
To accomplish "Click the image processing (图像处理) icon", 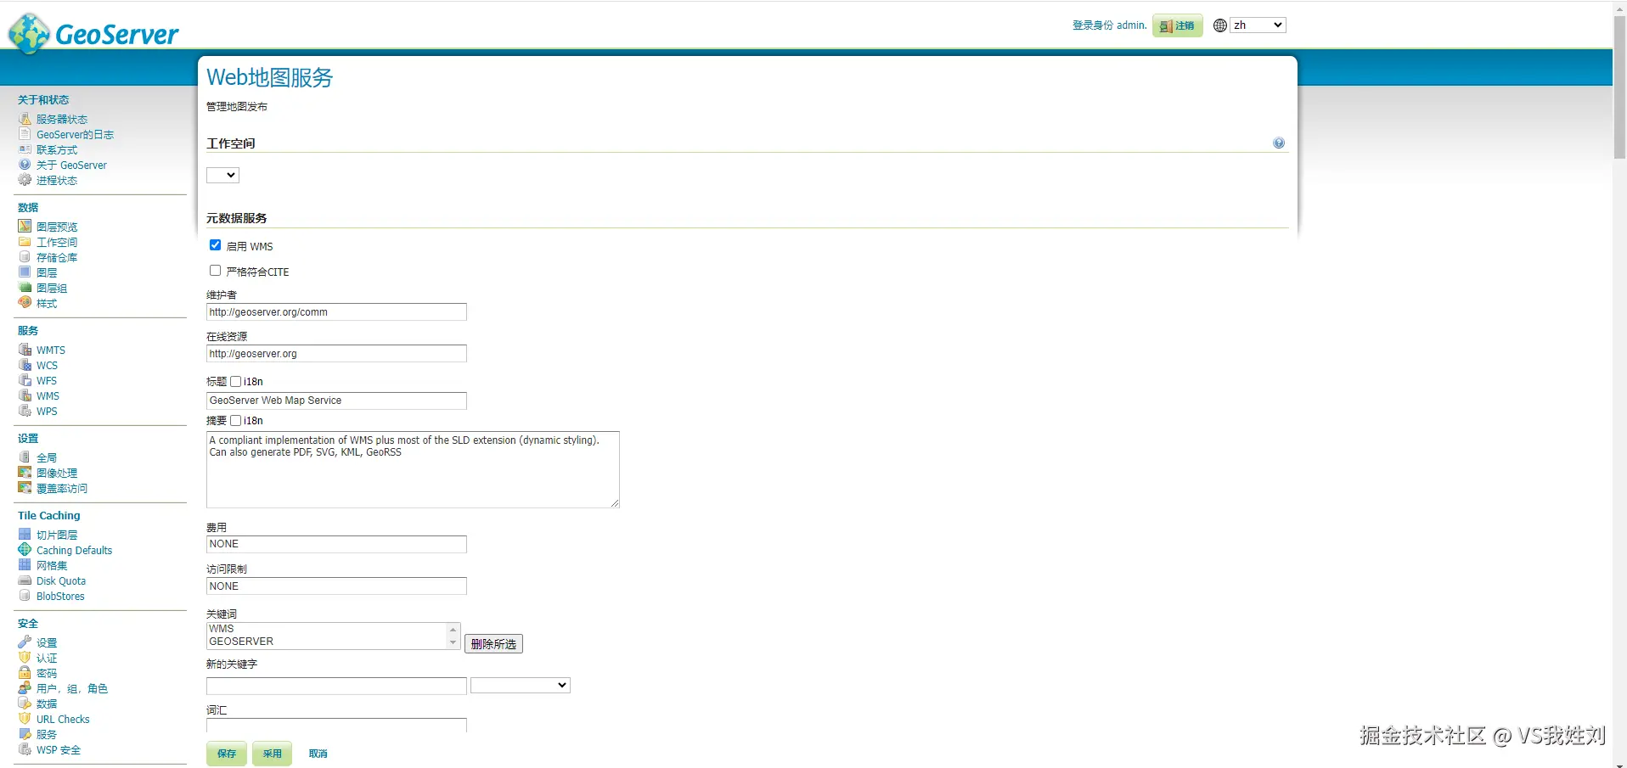I will (25, 473).
